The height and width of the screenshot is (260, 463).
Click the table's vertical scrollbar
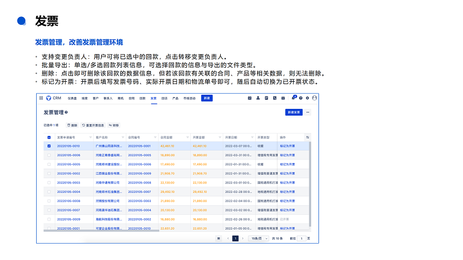(310, 184)
